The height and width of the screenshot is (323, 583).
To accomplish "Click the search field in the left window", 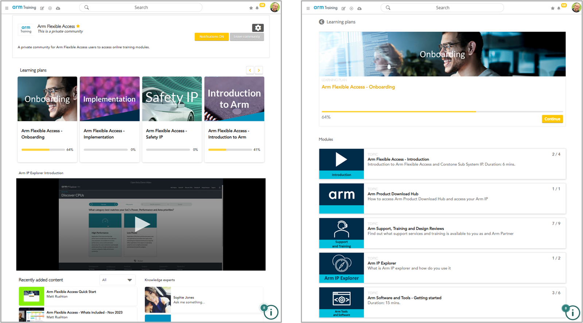I will pyautogui.click(x=141, y=7).
